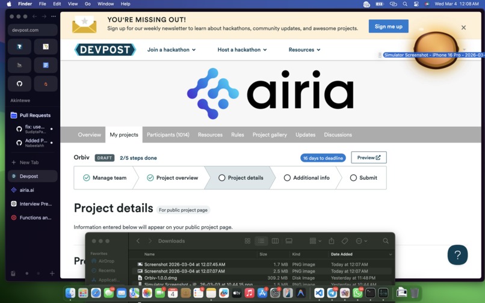Open Finder group-by dropdown
The width and height of the screenshot is (485, 303).
[x=315, y=241]
